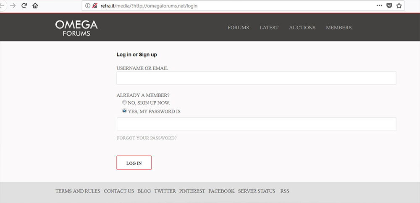This screenshot has width=420, height=203.
Task: Go to the Latest section
Action: 269,28
